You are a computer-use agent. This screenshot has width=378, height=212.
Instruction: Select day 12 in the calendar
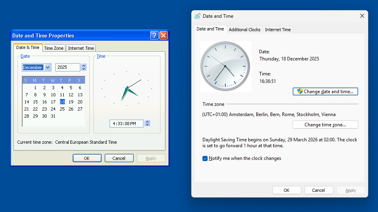point(71,95)
